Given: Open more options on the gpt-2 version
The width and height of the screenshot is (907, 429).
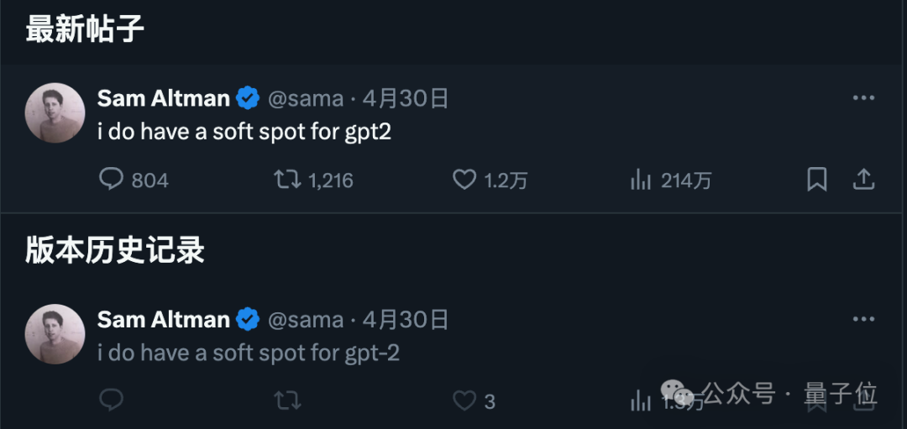Looking at the screenshot, I should click(863, 319).
